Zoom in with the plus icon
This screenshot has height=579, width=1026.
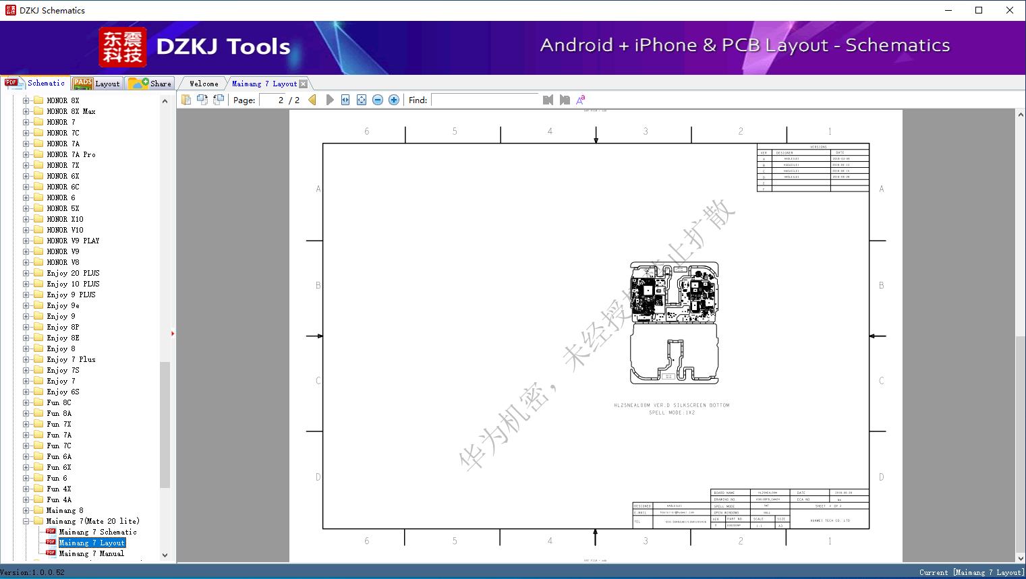394,100
